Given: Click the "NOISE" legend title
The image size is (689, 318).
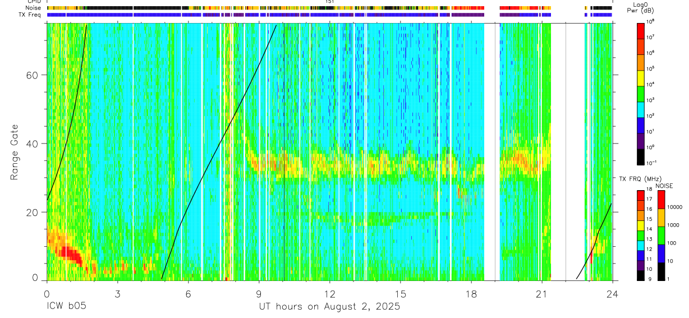Looking at the screenshot, I should click(x=664, y=186).
